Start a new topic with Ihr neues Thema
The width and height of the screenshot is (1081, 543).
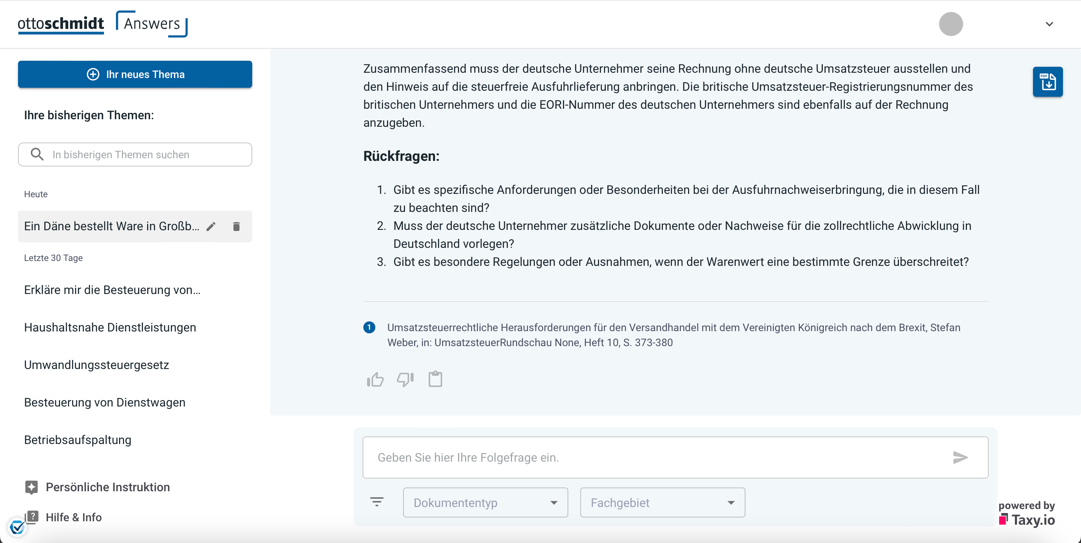click(135, 74)
